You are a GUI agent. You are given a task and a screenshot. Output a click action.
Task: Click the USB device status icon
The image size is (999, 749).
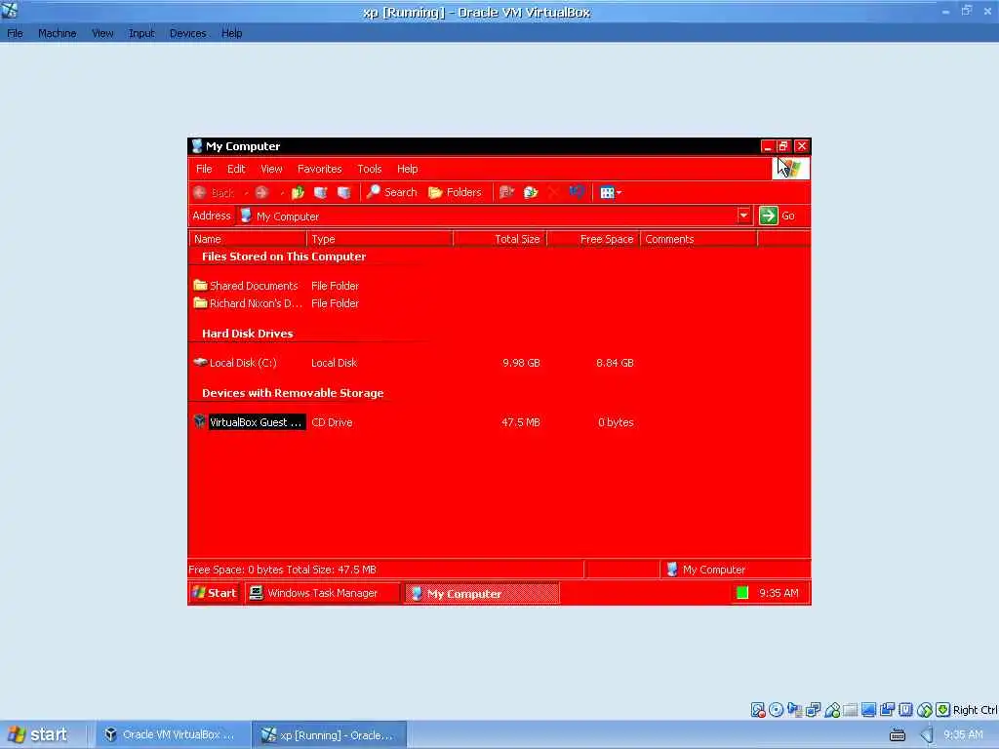point(832,710)
